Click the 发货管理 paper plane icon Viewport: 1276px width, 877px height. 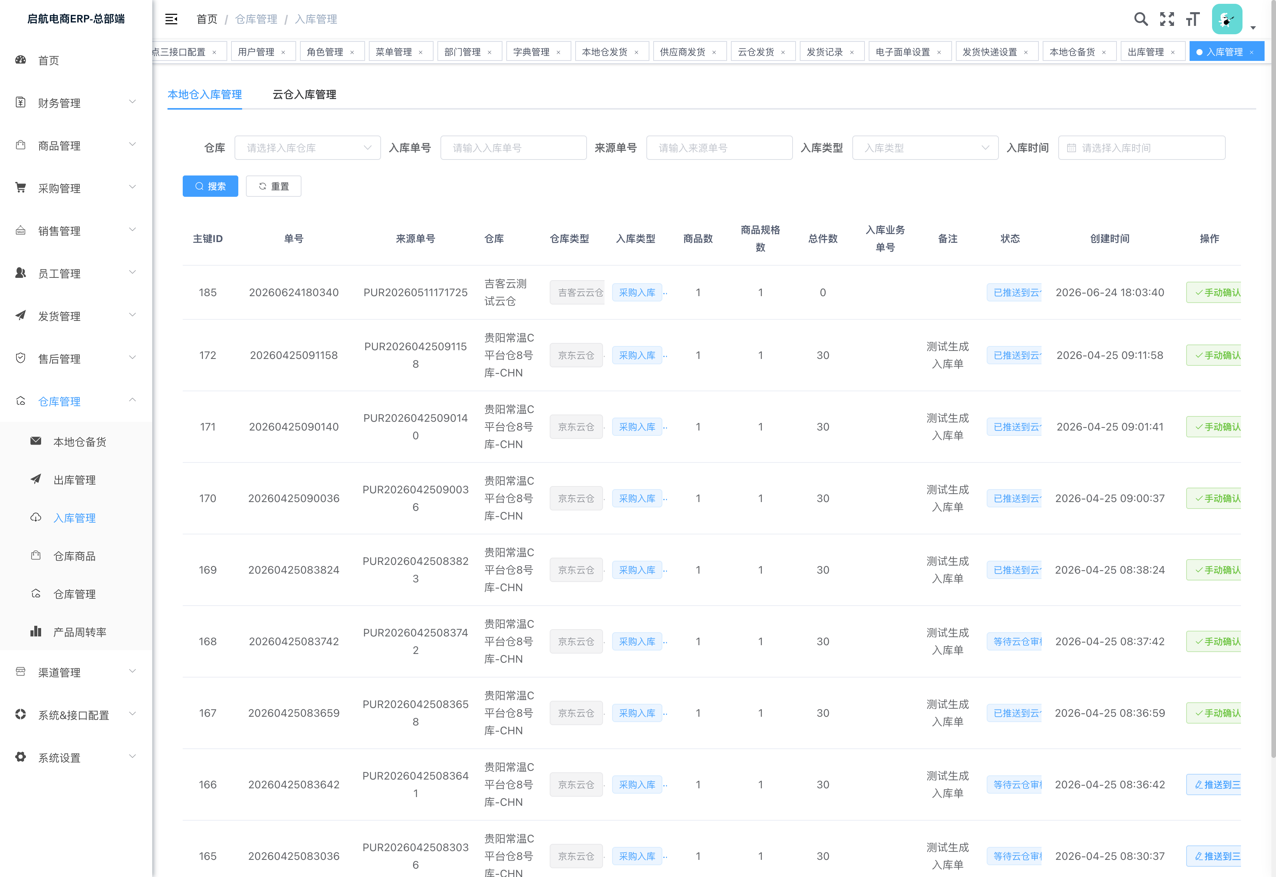click(21, 316)
